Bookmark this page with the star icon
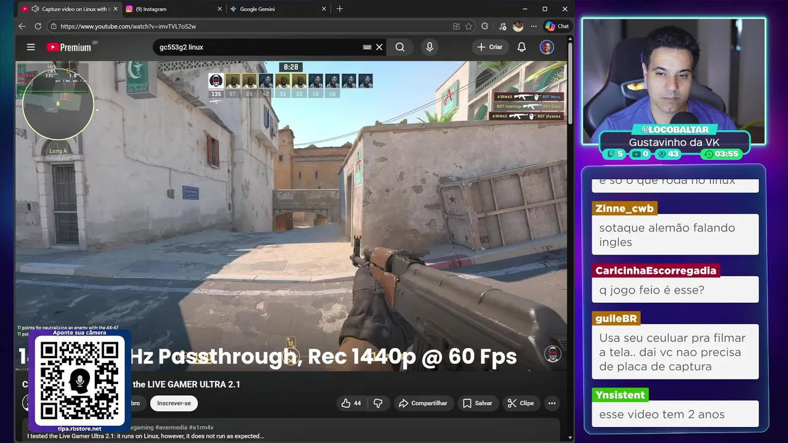The height and width of the screenshot is (443, 788). click(x=469, y=26)
